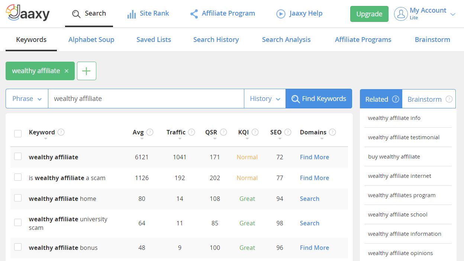This screenshot has height=261, width=464.
Task: Click the 'wealthy affiliate bonus' keyword text
Action: 63,248
